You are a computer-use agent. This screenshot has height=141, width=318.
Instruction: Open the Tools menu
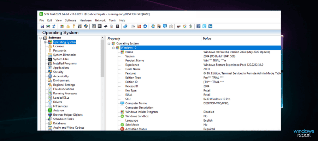(112, 20)
